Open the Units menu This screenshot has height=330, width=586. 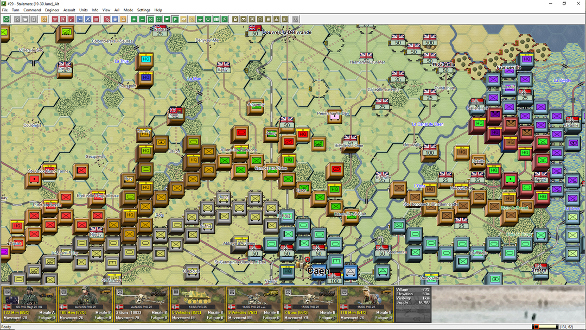click(x=84, y=10)
